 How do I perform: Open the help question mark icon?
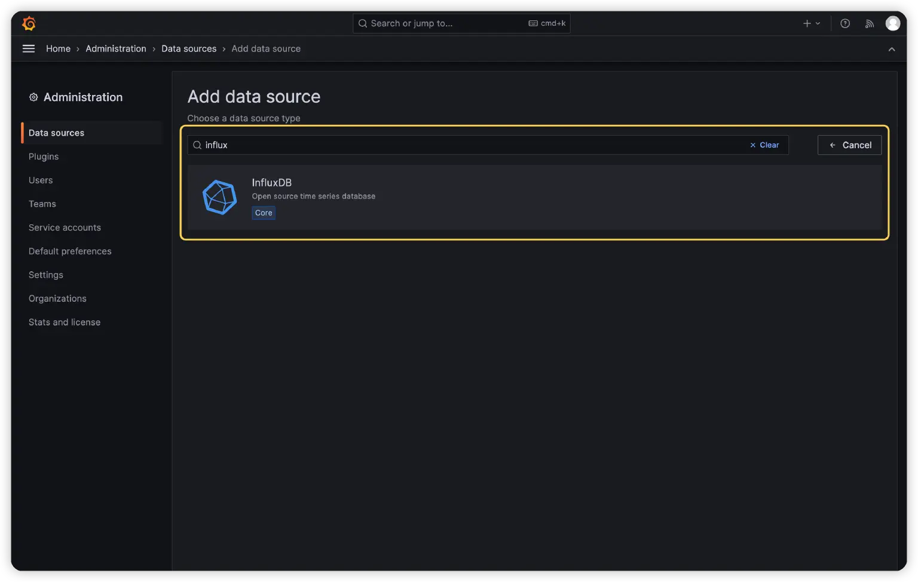(x=845, y=23)
